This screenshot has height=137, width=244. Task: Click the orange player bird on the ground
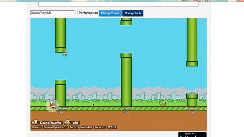[52, 105]
